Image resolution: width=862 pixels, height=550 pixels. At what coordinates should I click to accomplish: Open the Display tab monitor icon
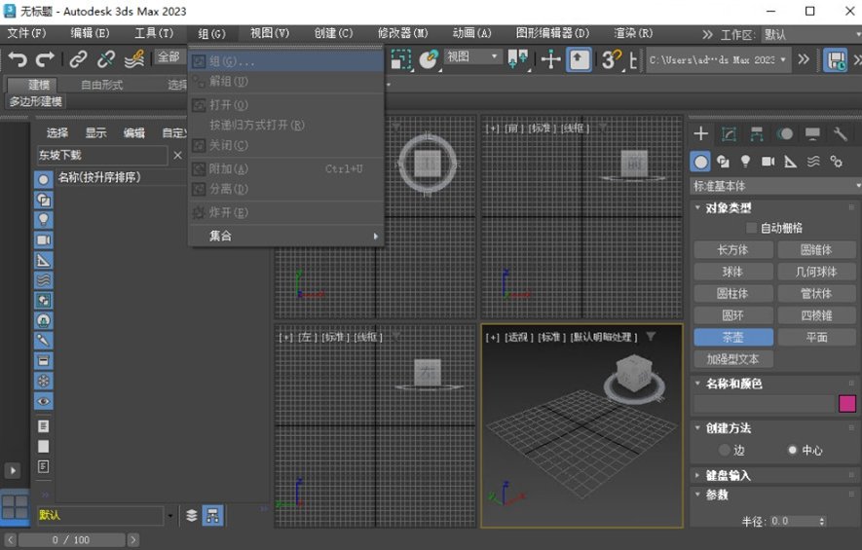812,133
